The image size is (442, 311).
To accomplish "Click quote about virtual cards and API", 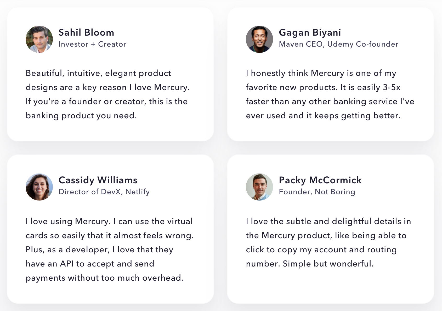I will click(x=110, y=249).
